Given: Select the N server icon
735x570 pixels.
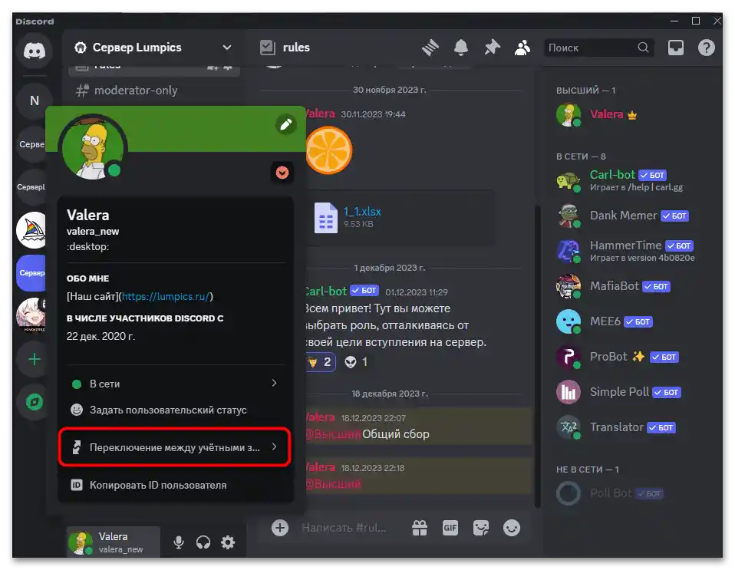Looking at the screenshot, I should pos(35,100).
